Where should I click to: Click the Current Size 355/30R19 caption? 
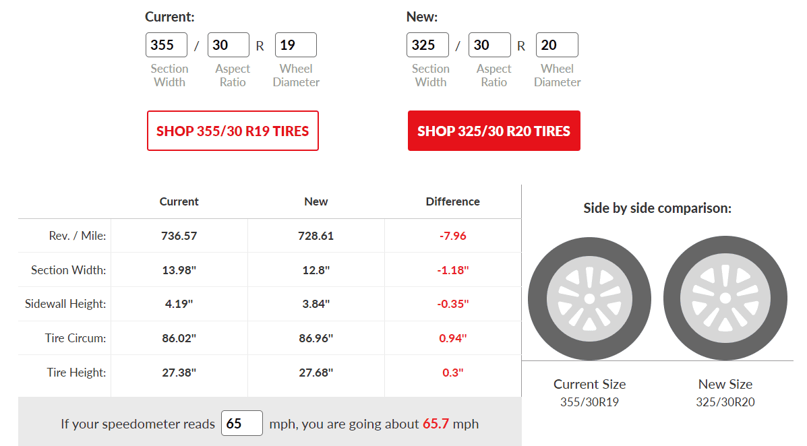[x=590, y=393]
